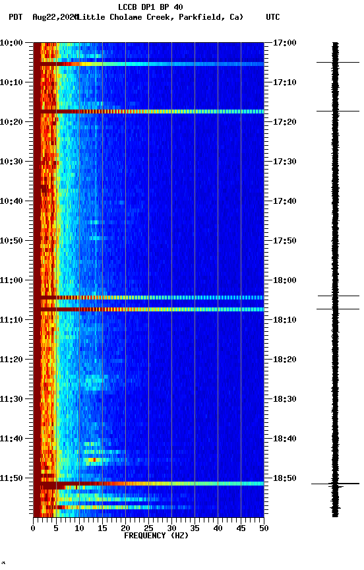Click the 11:20 PDT time label
Viewport: 364px width, 570px height.
[11, 360]
